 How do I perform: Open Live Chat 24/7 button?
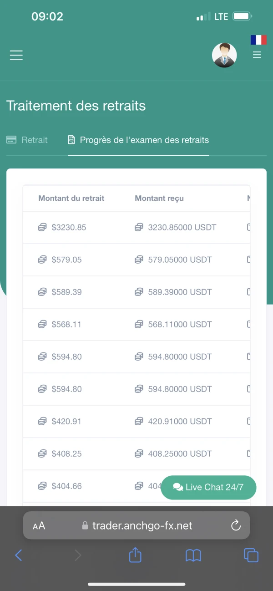(209, 487)
